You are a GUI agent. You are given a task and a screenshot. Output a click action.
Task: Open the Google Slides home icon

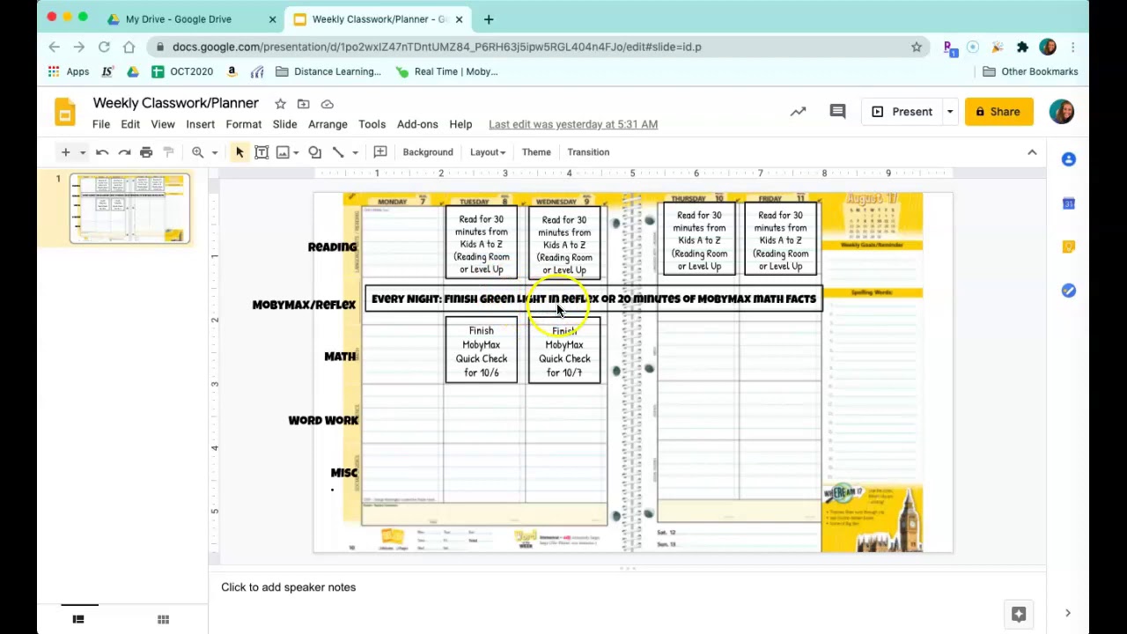tap(65, 113)
